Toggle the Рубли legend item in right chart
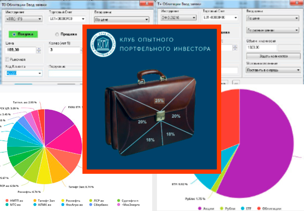304x211 pixels. 228,209
